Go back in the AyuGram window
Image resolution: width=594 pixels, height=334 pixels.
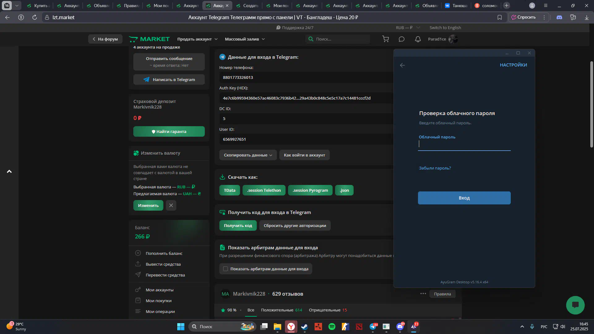click(x=402, y=65)
